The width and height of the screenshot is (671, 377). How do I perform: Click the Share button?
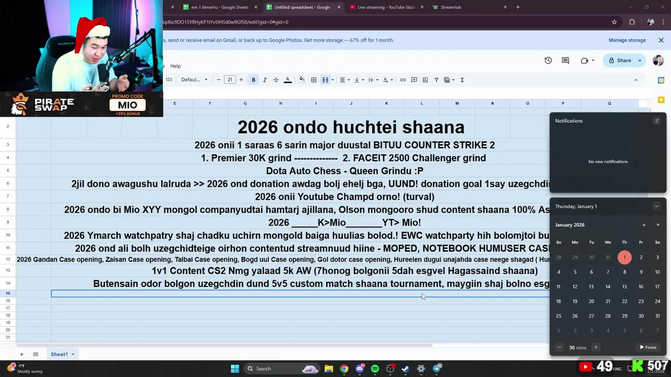(619, 60)
